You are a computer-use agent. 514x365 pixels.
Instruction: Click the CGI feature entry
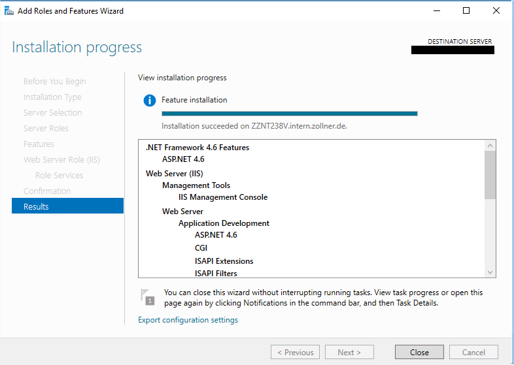[201, 248]
